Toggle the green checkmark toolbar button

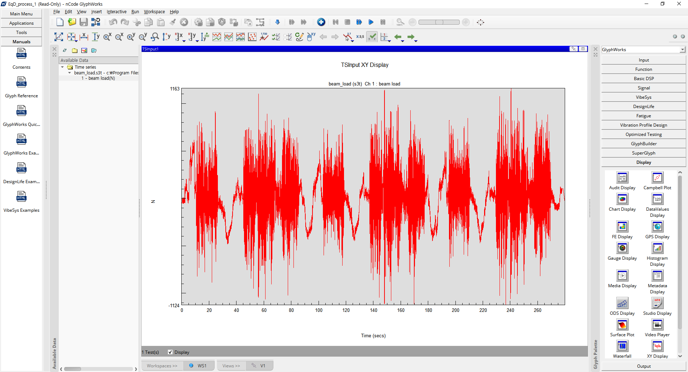coord(372,37)
